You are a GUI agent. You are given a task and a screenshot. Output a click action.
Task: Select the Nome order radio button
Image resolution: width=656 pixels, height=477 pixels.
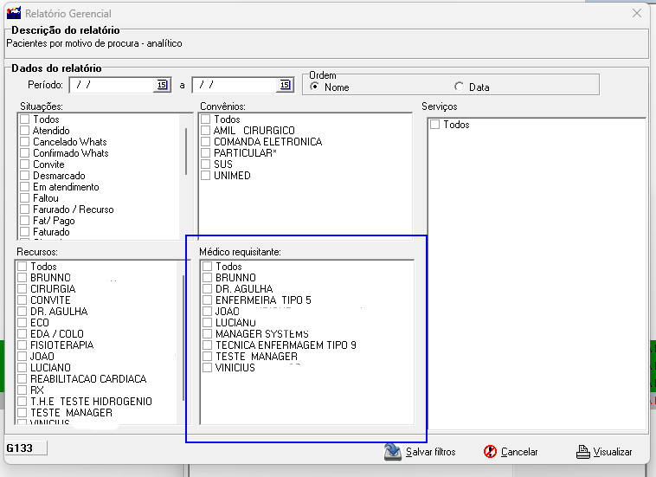315,87
